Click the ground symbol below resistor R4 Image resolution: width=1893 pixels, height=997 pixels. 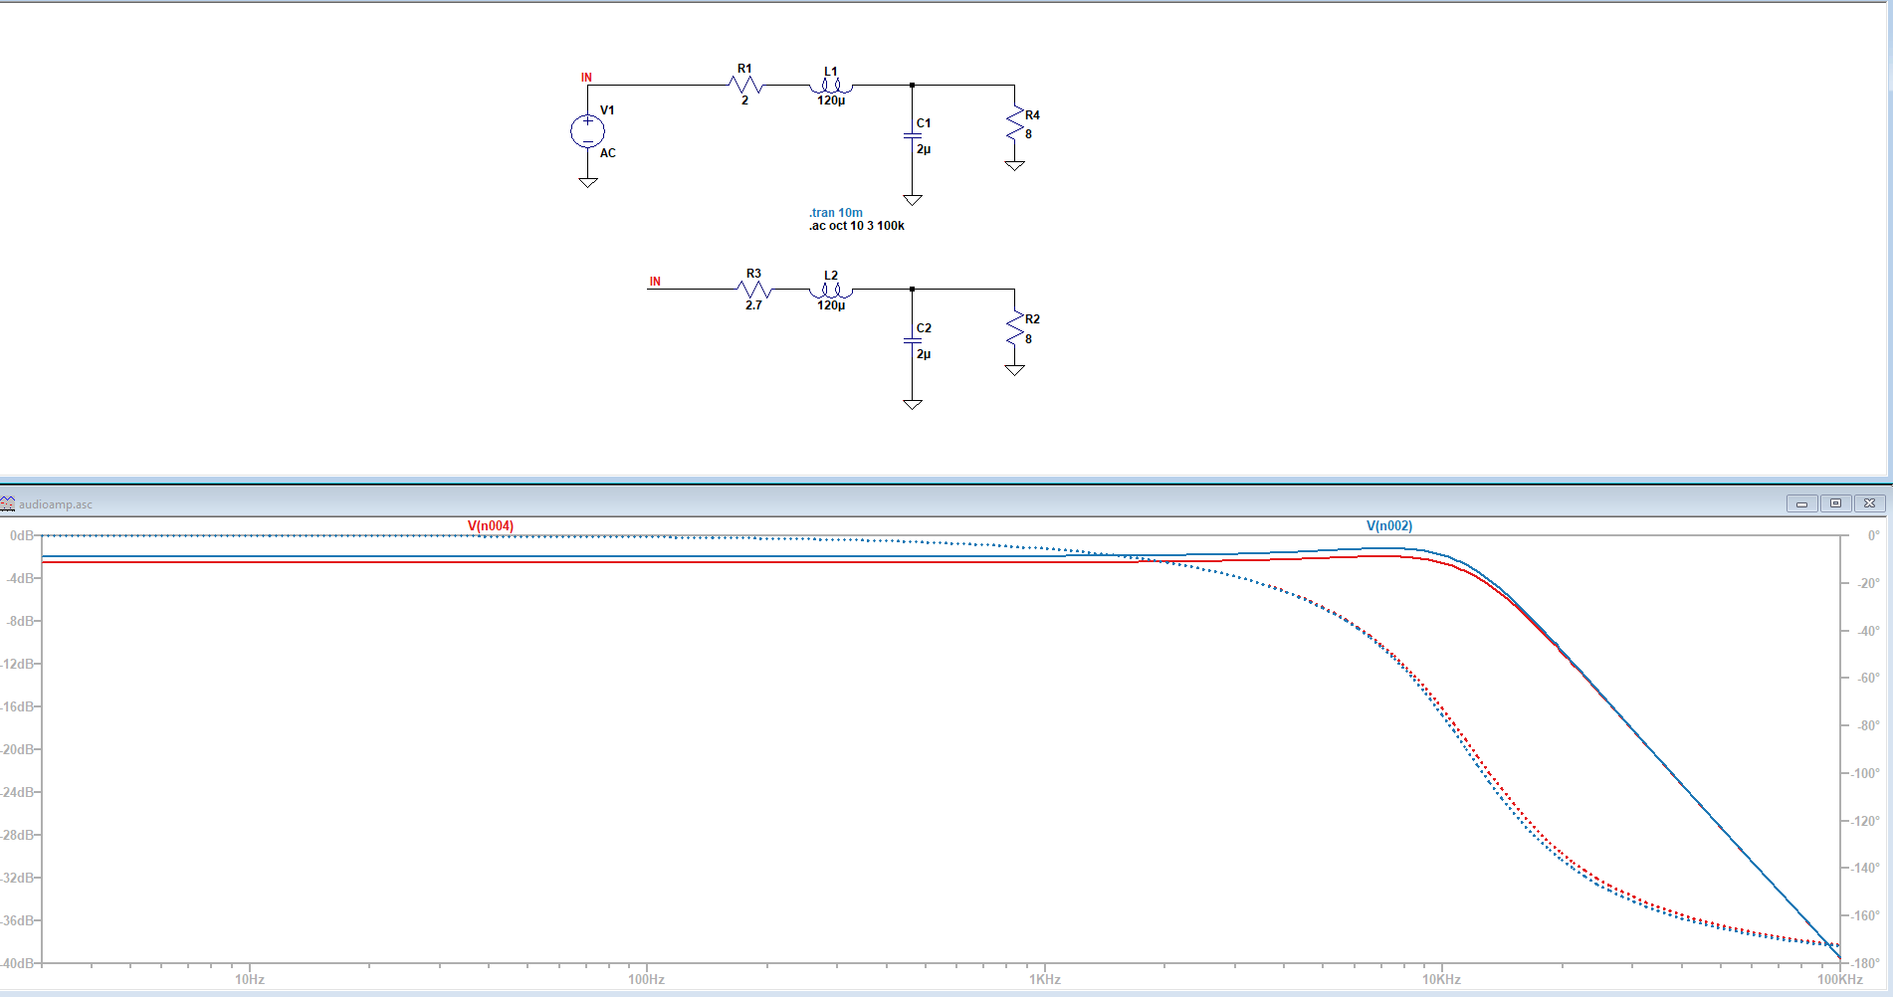point(1014,165)
